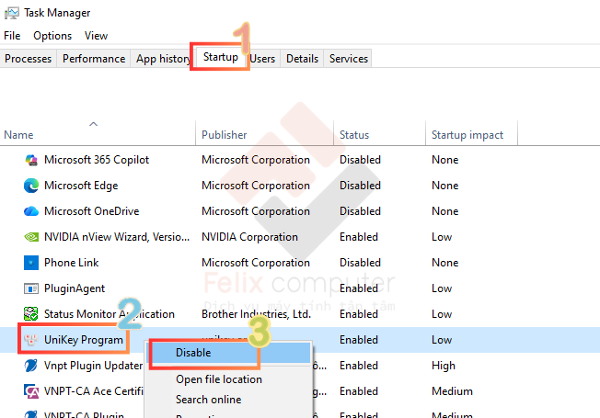This screenshot has height=418, width=600.
Task: Open the File menu
Action: click(12, 36)
